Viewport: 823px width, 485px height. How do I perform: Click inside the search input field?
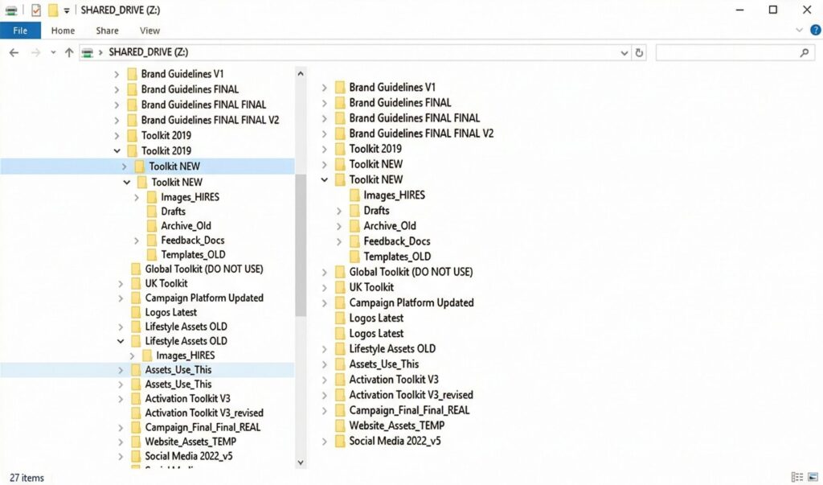click(723, 52)
